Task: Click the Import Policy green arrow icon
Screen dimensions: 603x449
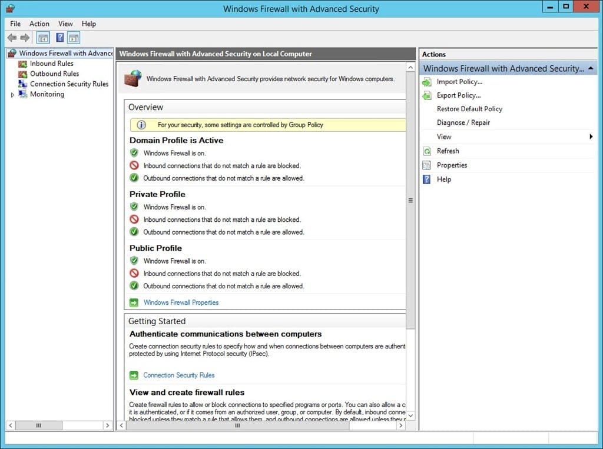Action: 427,82
